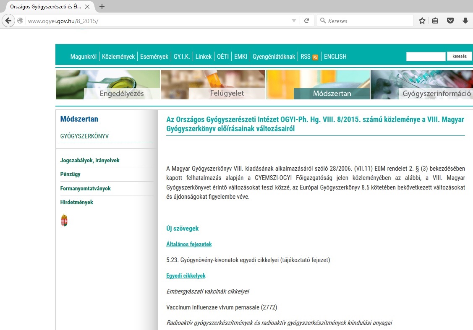Follow the Általános fejezetek link
The height and width of the screenshot is (330, 473).
(x=189, y=244)
